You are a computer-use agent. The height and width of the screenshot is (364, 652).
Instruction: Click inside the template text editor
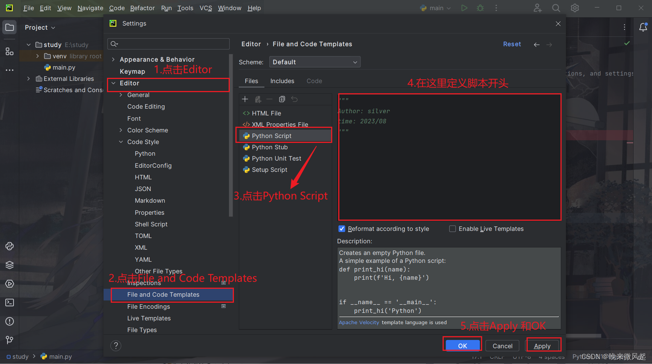450,157
